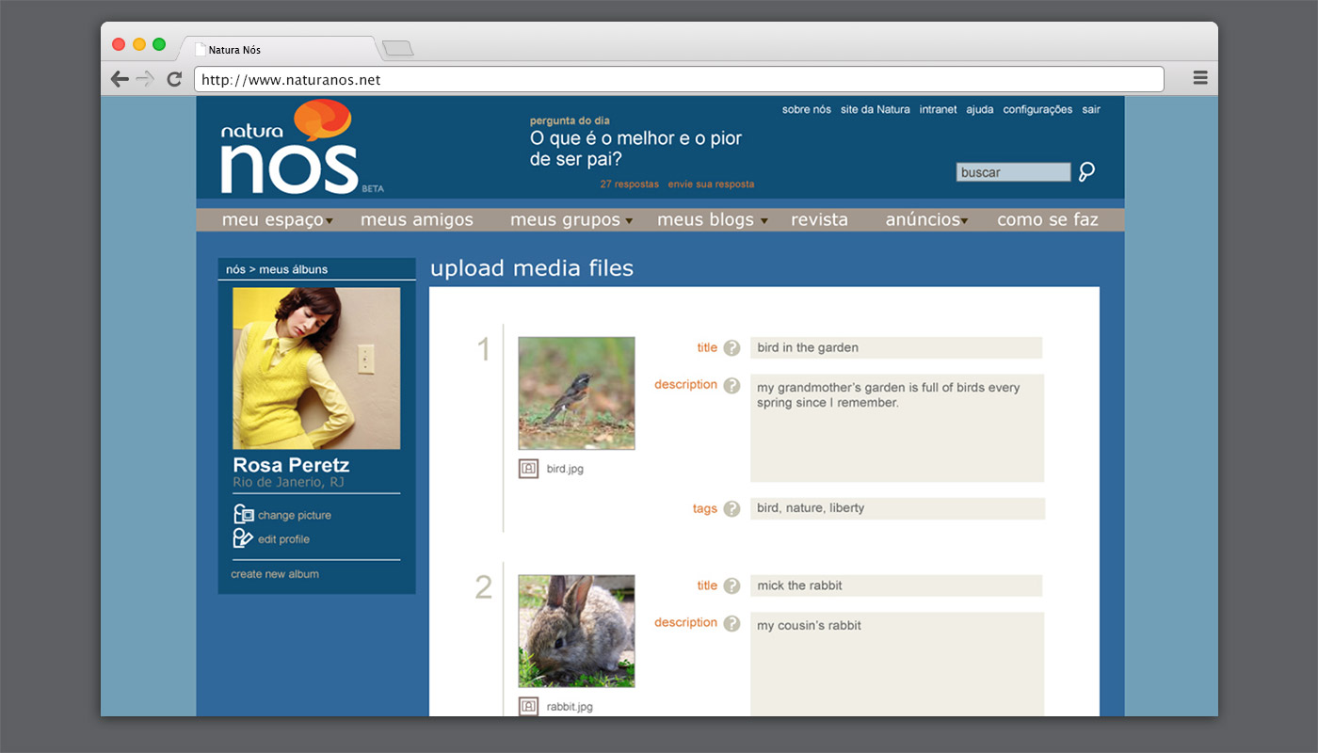Click the rabbit photo thumbnail
The image size is (1318, 753).
tap(576, 632)
